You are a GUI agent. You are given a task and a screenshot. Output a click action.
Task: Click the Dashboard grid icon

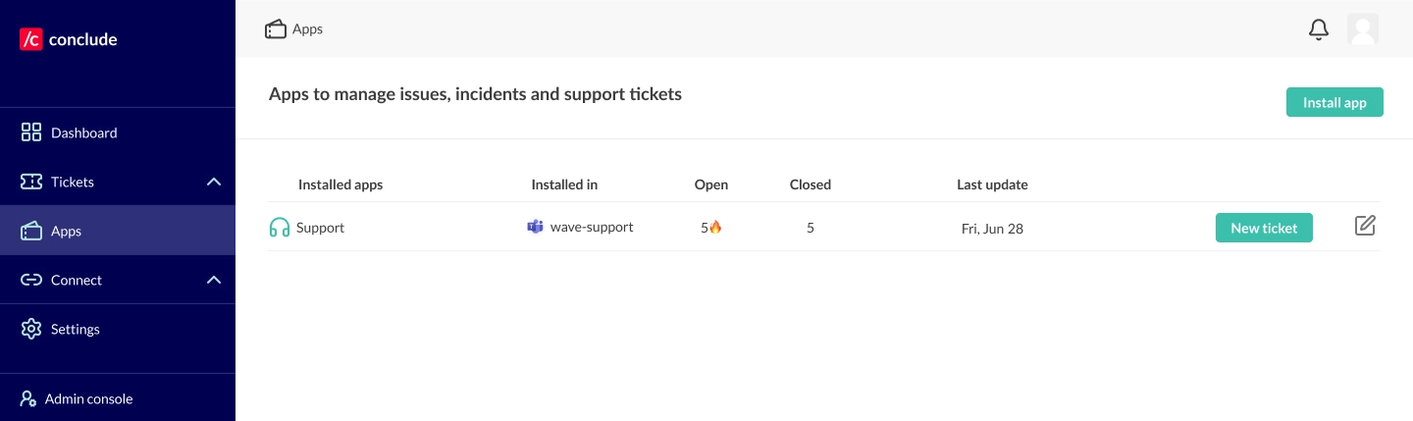[x=31, y=132]
